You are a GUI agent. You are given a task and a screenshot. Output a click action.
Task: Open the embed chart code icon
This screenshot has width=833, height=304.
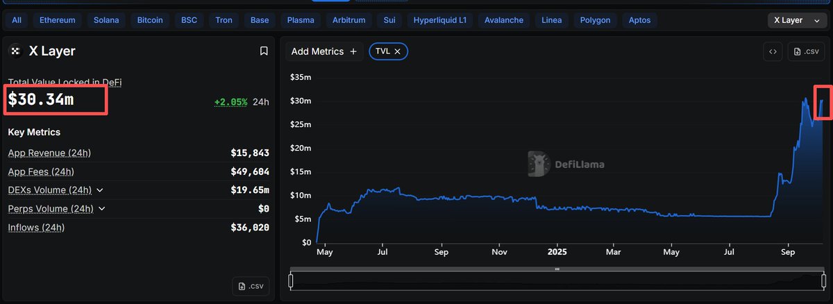[x=772, y=51]
